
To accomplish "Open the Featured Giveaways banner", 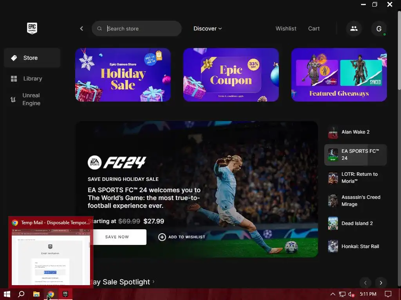I will 339,75.
